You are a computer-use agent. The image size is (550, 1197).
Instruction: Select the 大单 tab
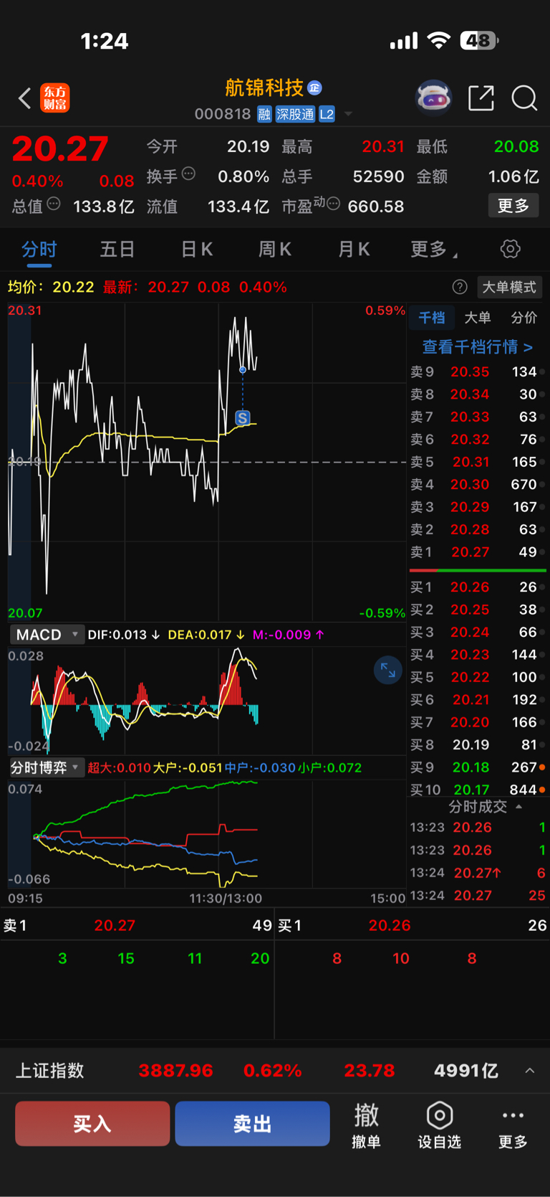478,318
